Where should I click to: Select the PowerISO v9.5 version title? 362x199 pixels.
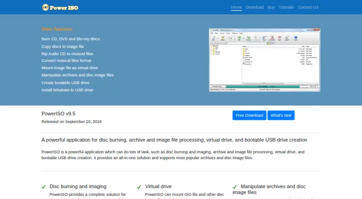[58, 114]
